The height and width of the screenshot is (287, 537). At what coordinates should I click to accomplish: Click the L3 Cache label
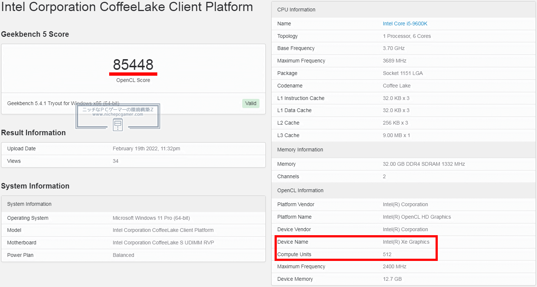point(288,135)
